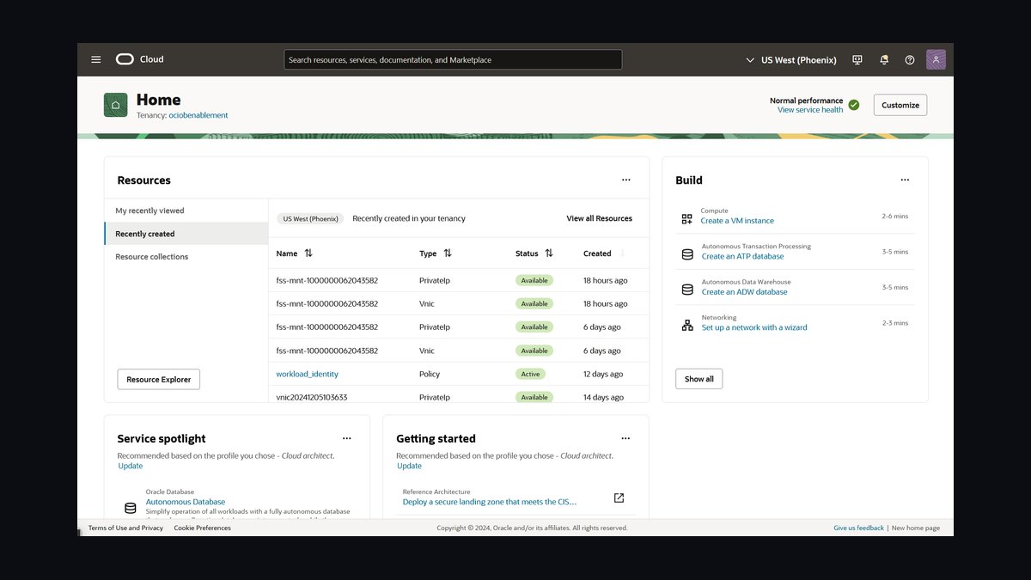Screen dimensions: 1031x580
Task: Open the notifications bell
Action: click(884, 59)
